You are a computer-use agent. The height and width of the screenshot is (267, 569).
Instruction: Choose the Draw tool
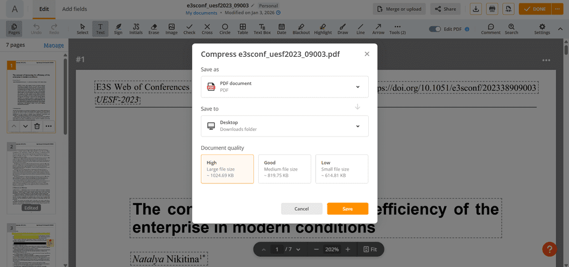343,29
